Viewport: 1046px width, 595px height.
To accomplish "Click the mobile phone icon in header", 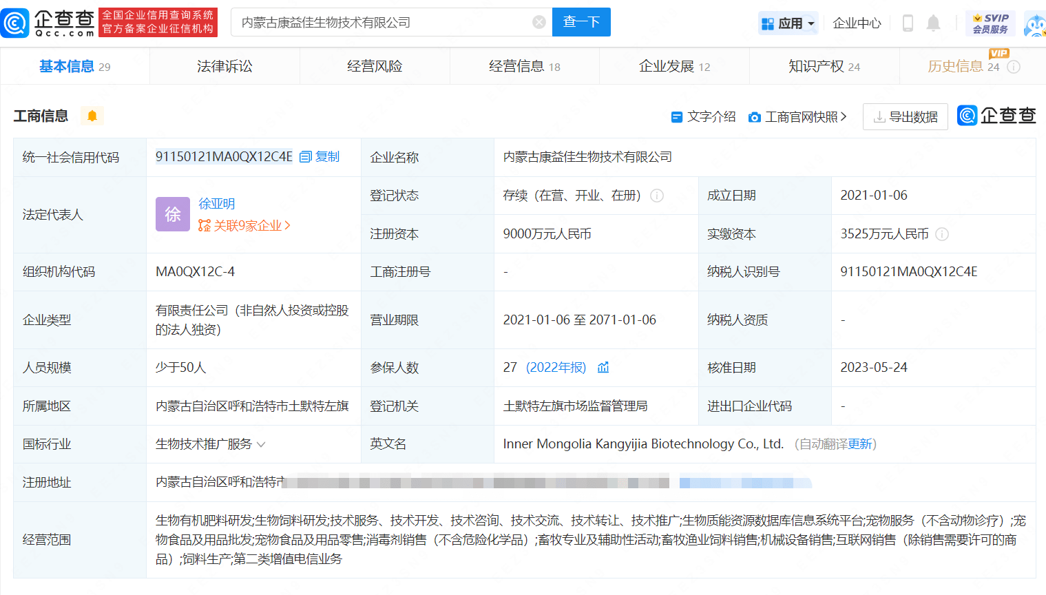I will click(x=908, y=23).
